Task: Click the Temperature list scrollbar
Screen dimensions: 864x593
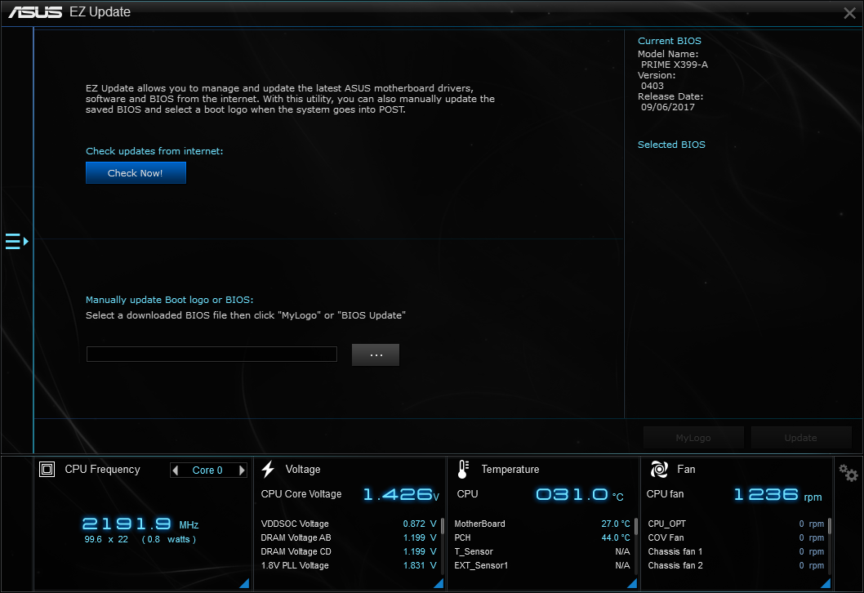Action: click(636, 527)
